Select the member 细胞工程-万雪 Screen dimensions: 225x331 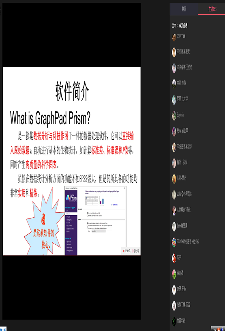point(184,305)
